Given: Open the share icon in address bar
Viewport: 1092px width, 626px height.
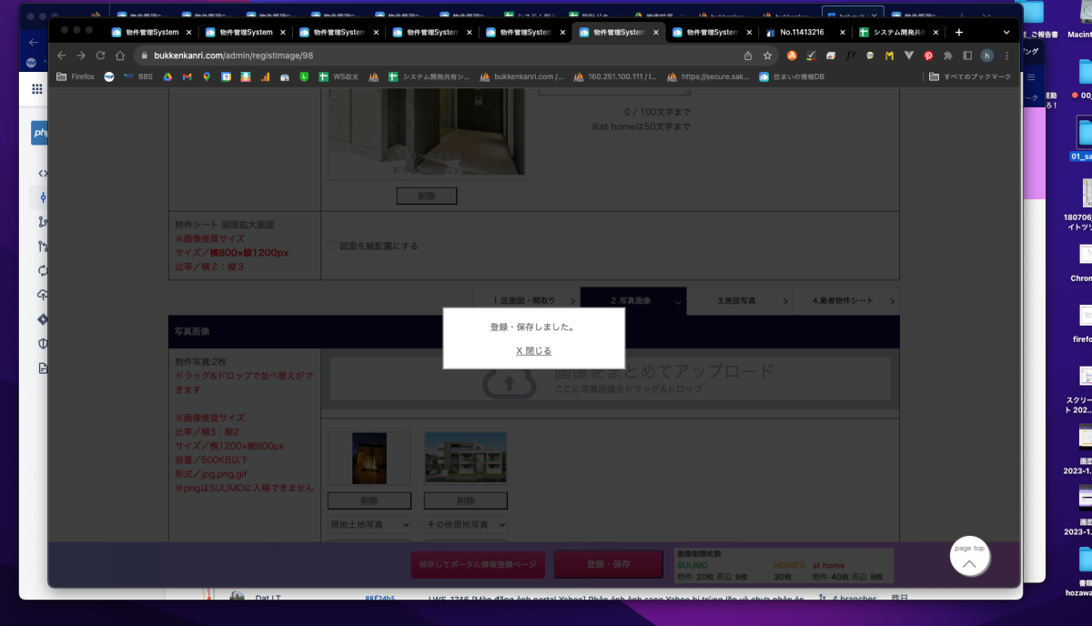Looking at the screenshot, I should click(748, 56).
